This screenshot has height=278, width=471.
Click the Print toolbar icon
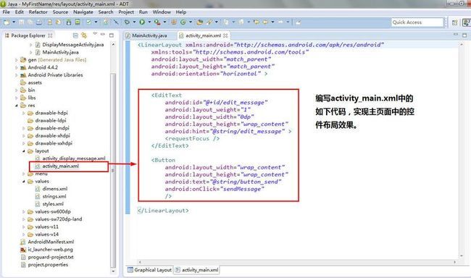(39, 22)
